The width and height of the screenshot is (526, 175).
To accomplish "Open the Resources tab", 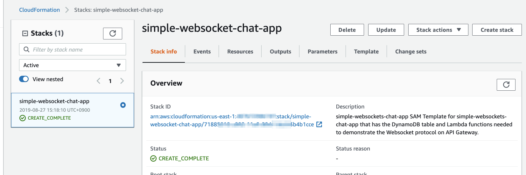I will [240, 52].
